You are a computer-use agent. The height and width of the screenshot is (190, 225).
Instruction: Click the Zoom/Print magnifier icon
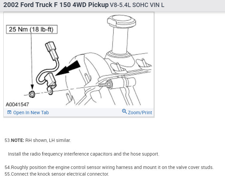(124, 112)
